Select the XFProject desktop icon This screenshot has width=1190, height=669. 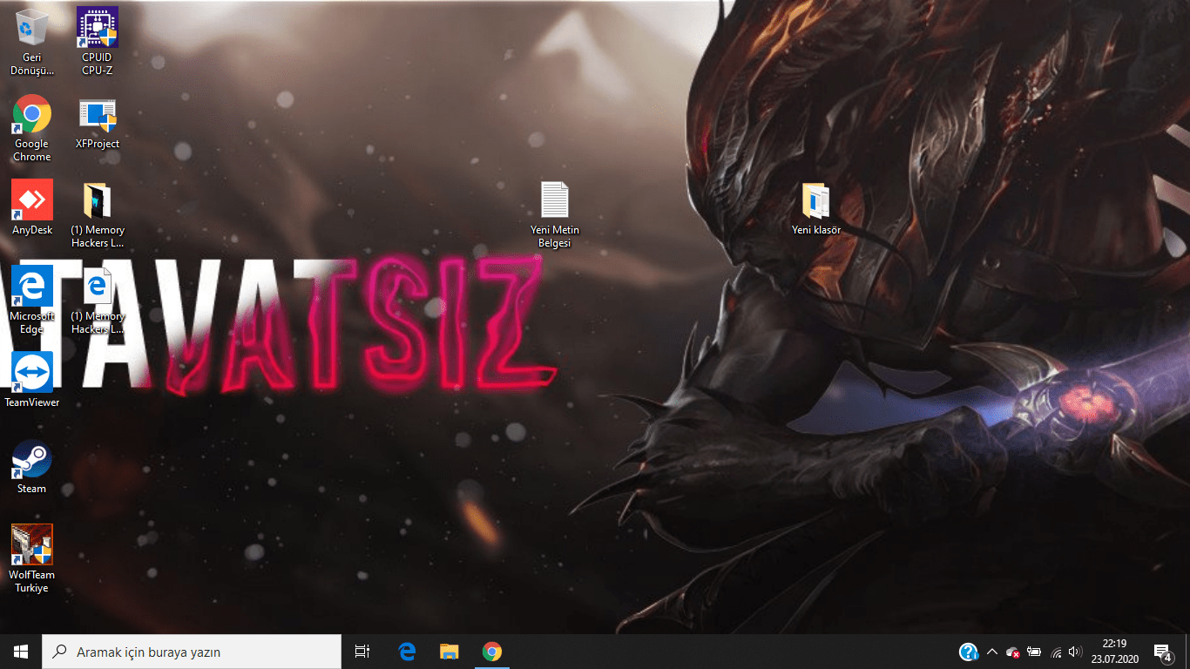click(x=98, y=124)
